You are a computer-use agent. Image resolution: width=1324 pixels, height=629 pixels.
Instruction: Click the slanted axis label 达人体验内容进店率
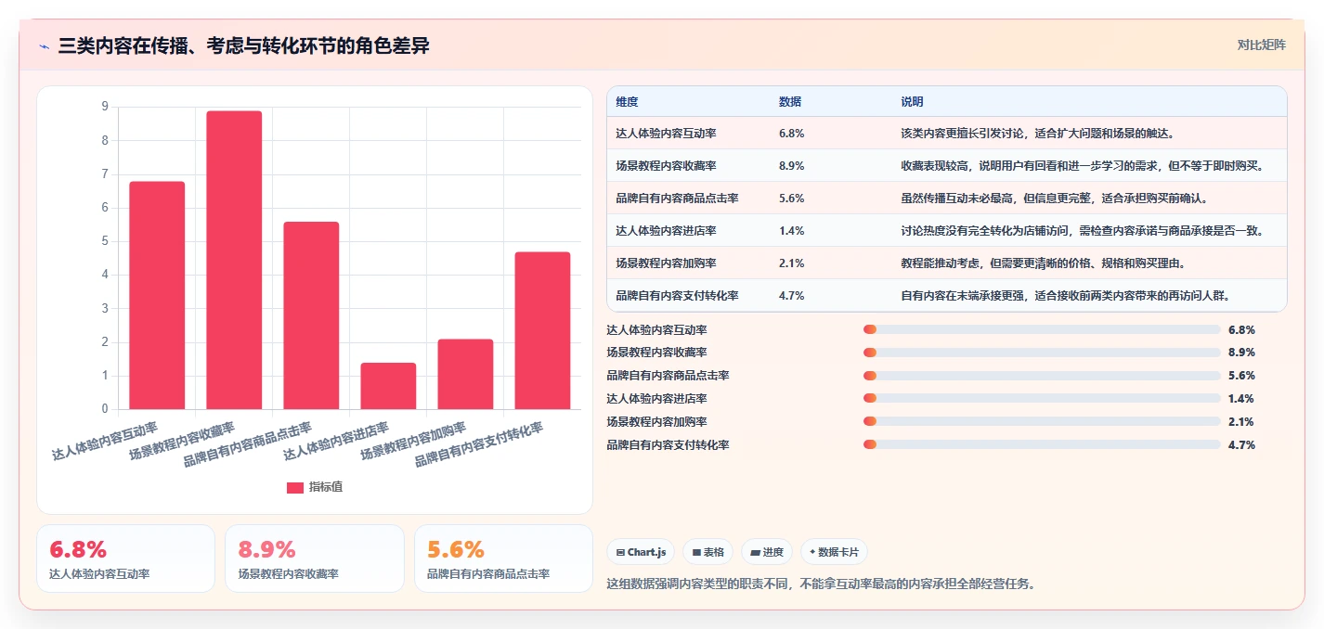click(x=336, y=442)
